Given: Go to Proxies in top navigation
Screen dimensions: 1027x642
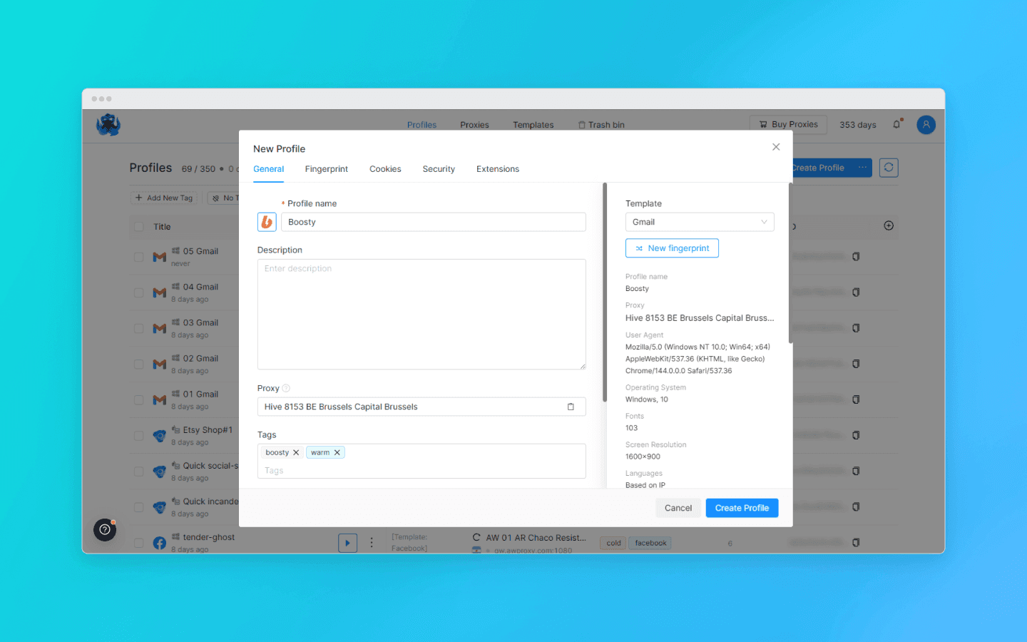Looking at the screenshot, I should [474, 125].
